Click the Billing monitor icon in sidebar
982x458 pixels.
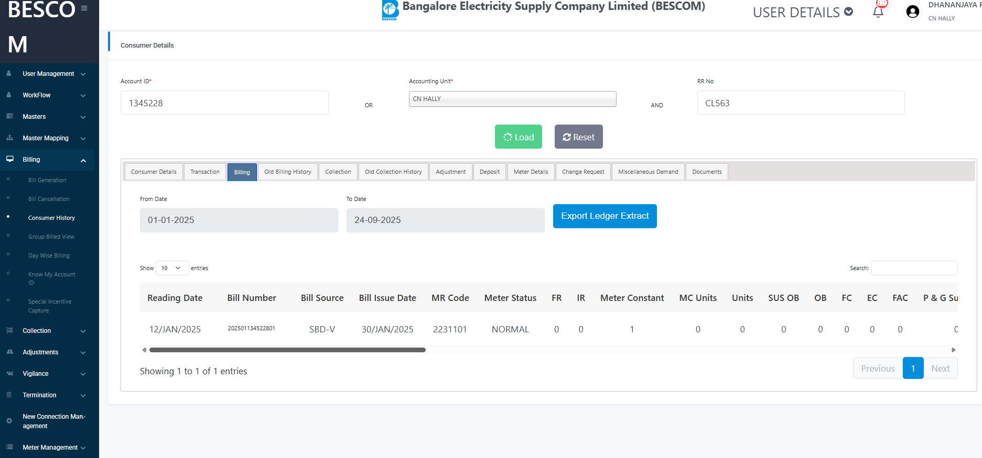tap(10, 159)
